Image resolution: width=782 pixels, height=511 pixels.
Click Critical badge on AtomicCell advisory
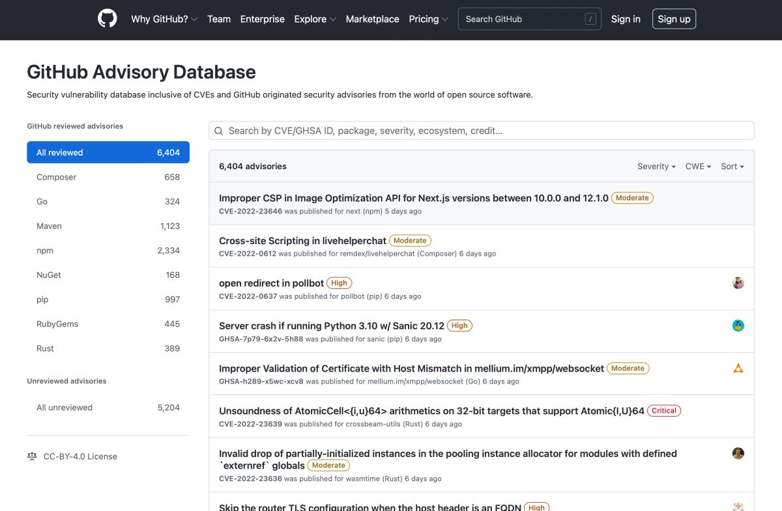(664, 411)
